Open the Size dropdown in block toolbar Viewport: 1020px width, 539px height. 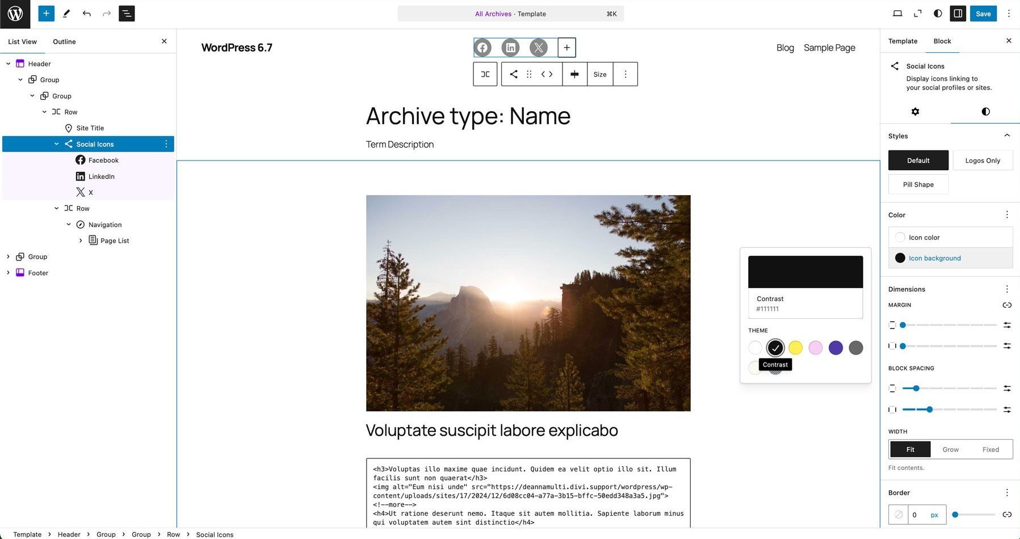[x=599, y=74]
